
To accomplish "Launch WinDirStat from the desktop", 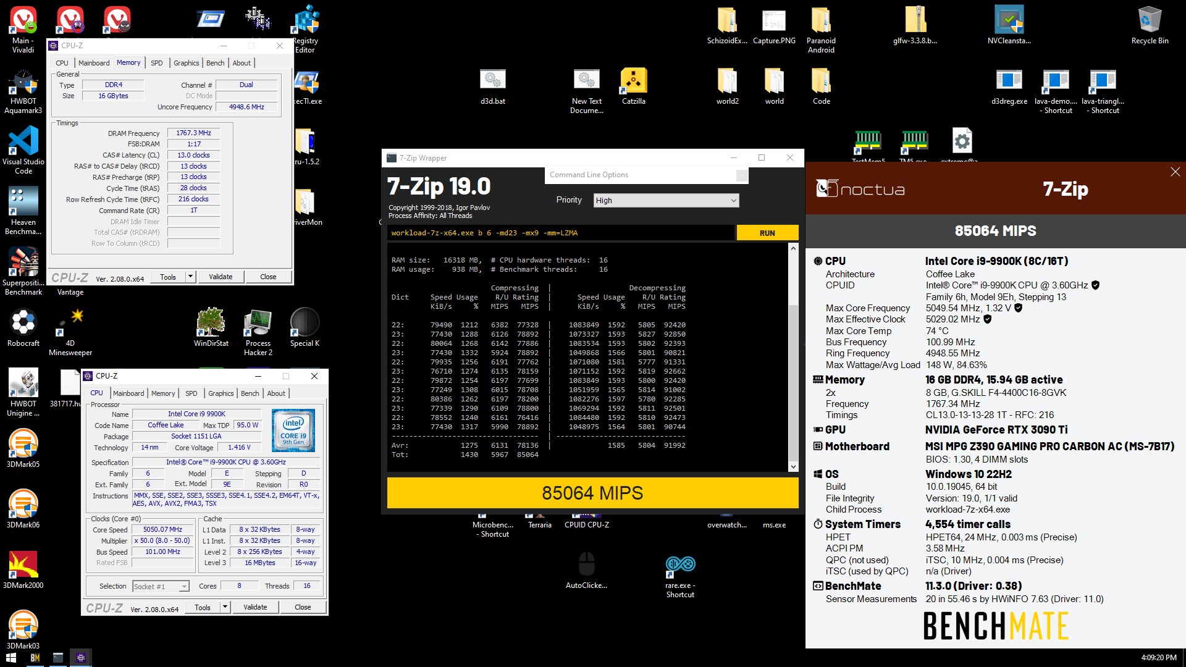I will pyautogui.click(x=211, y=328).
